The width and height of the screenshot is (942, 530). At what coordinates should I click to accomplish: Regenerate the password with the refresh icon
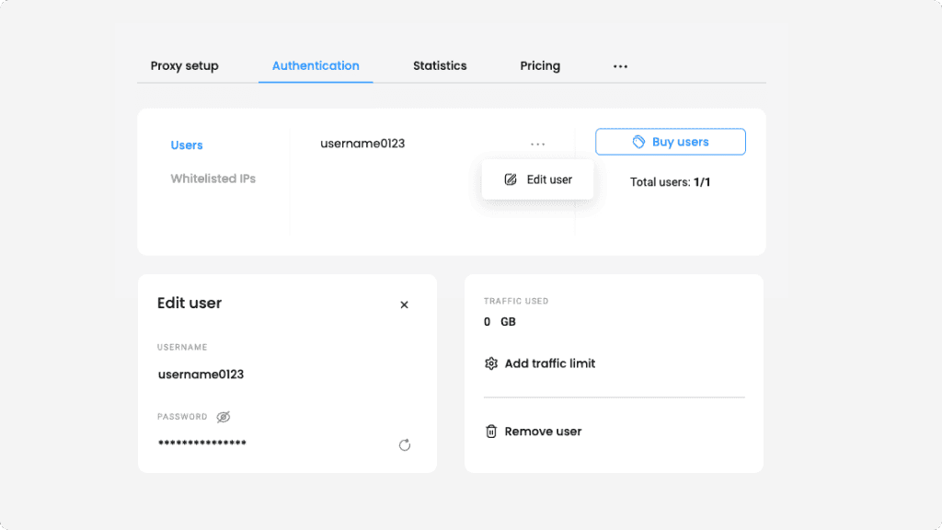coord(405,445)
